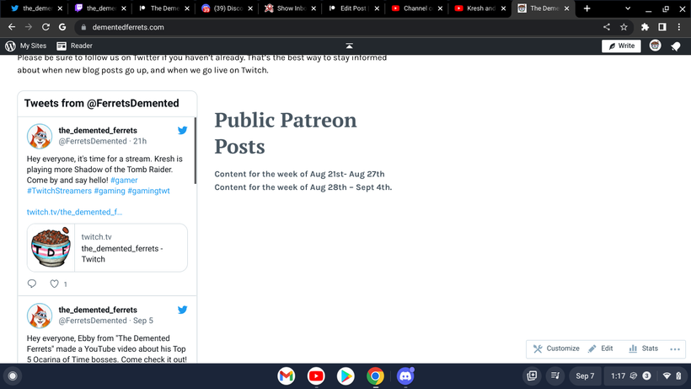
Task: Open the Chrome extensions puzzle icon
Action: [x=645, y=27]
